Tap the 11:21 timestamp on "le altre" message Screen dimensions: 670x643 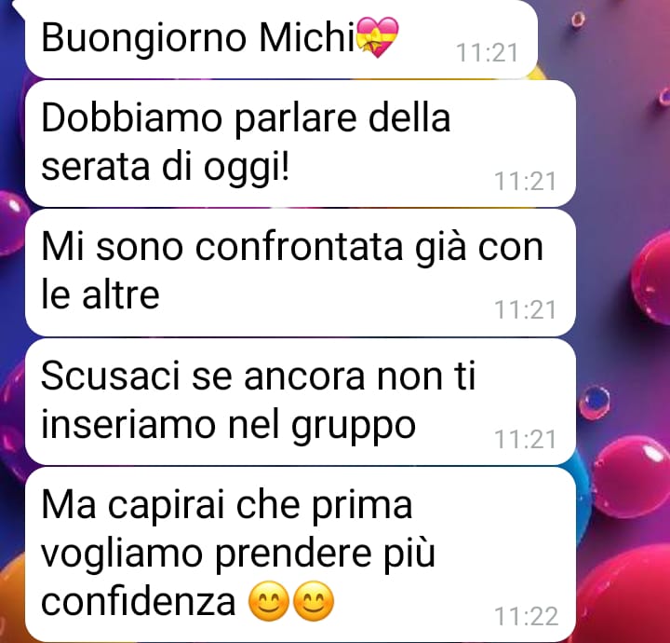click(525, 309)
